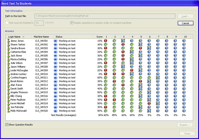This screenshot has height=139, width=199.
Task: Toggle Display questions in random order checkbox
Action: click(72, 23)
